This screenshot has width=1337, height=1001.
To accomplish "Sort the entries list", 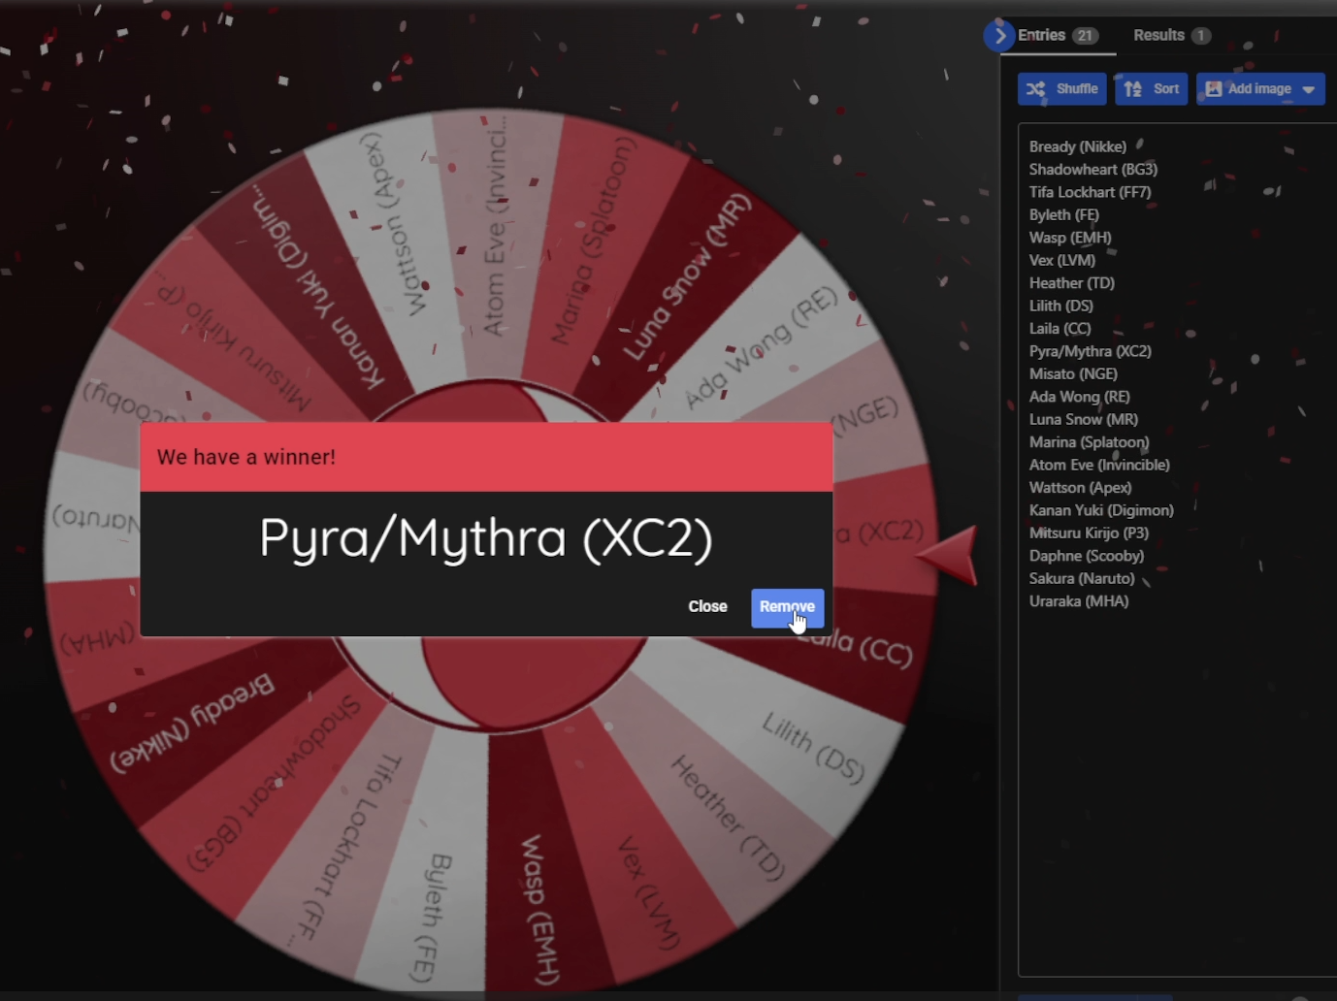I will click(1151, 89).
